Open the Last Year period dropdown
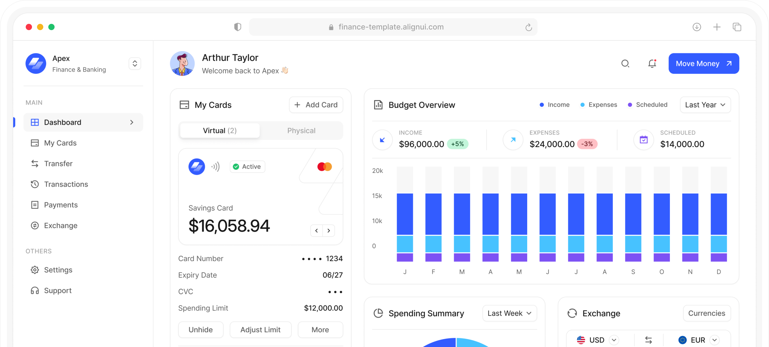Screen dimensions: 769x347 [705, 105]
